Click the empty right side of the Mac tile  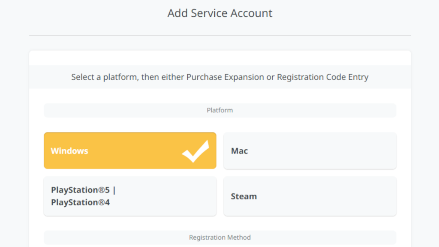343,151
